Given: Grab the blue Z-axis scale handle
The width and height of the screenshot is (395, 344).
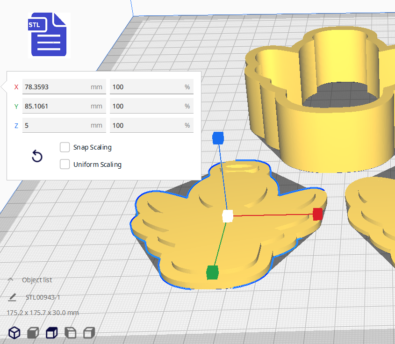Looking at the screenshot, I should tap(218, 138).
